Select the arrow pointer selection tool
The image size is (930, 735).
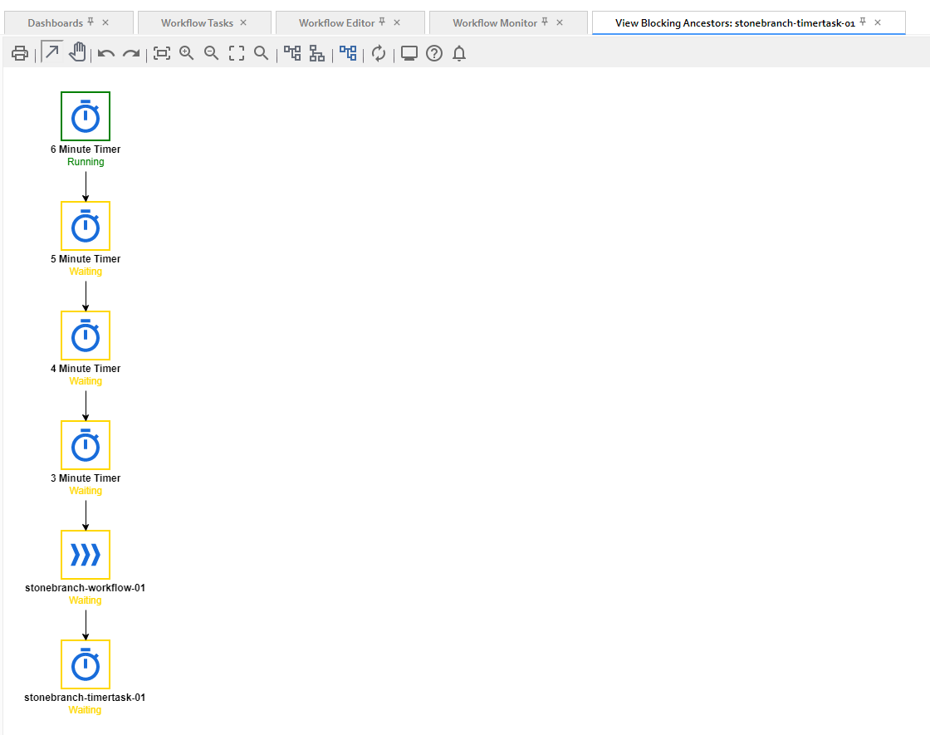click(52, 53)
